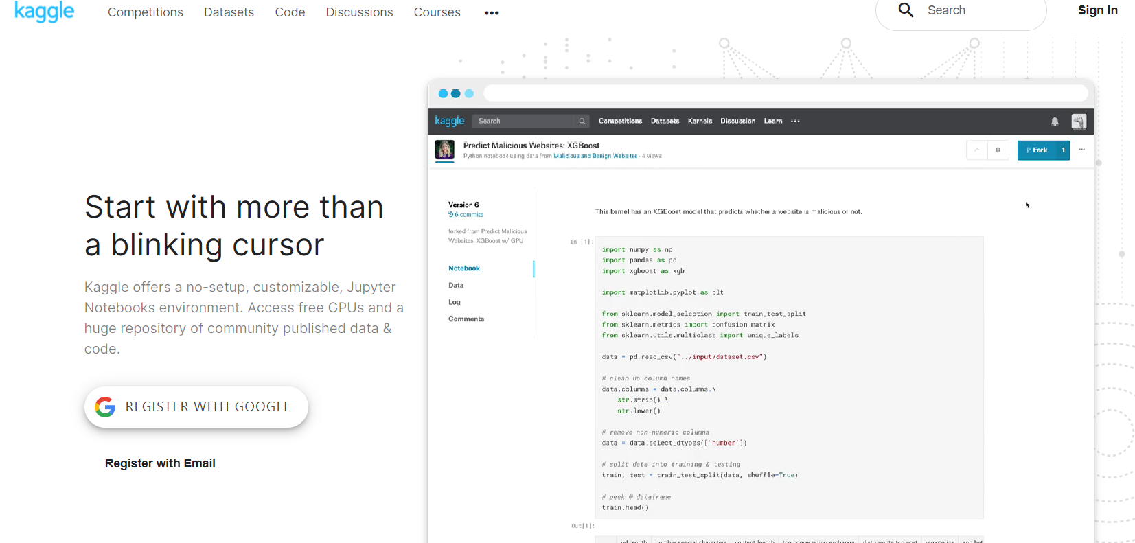Click 'Malicious and Benign Websites' dataset link
Viewport: 1135px width, 543px height.
(595, 156)
